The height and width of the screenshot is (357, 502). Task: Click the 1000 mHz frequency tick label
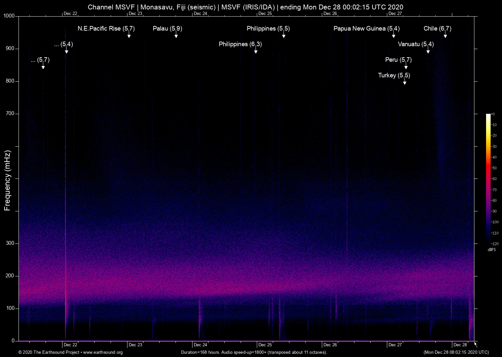(x=9, y=16)
